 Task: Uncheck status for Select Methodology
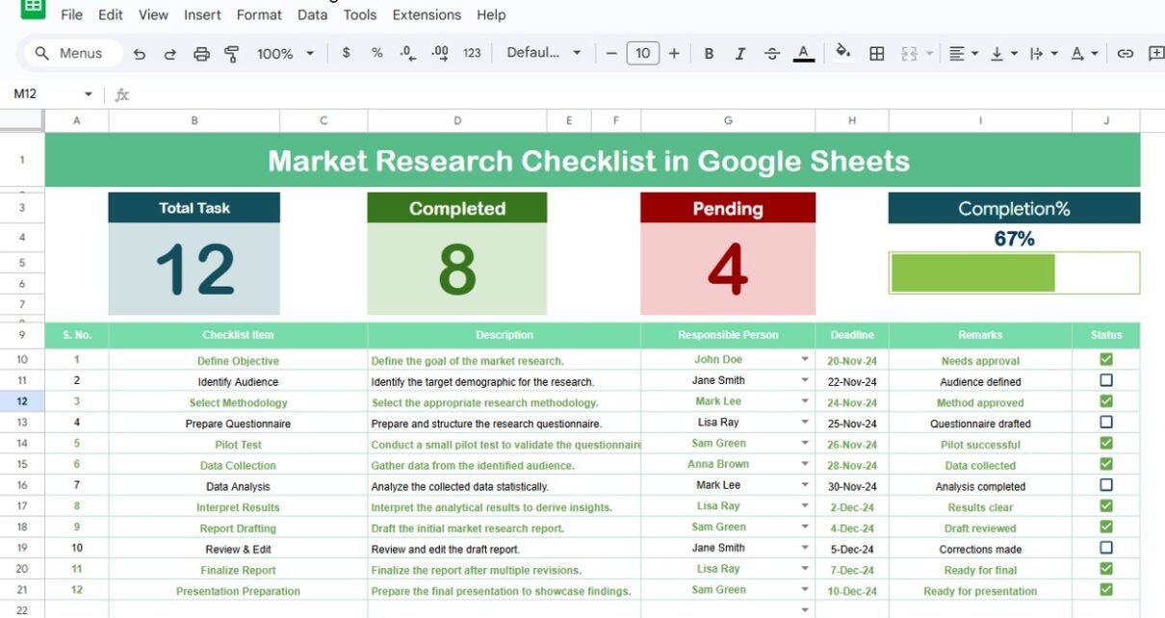[x=1106, y=401]
